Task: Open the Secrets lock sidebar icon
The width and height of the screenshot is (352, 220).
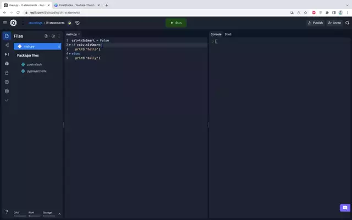Action: coord(7,73)
